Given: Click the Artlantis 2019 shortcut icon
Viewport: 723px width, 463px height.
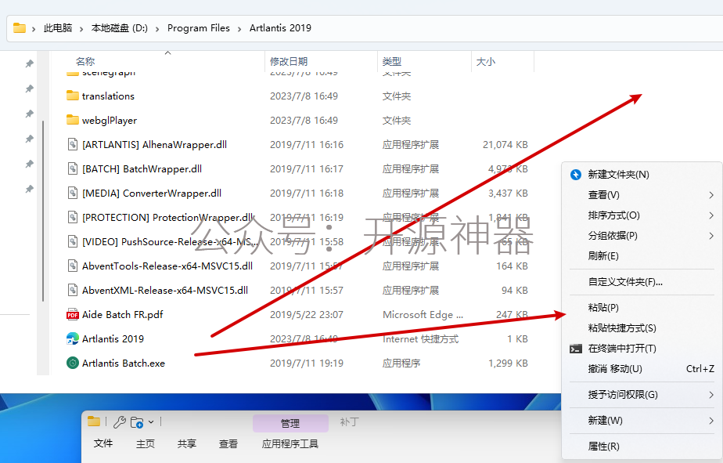Looking at the screenshot, I should 73,338.
